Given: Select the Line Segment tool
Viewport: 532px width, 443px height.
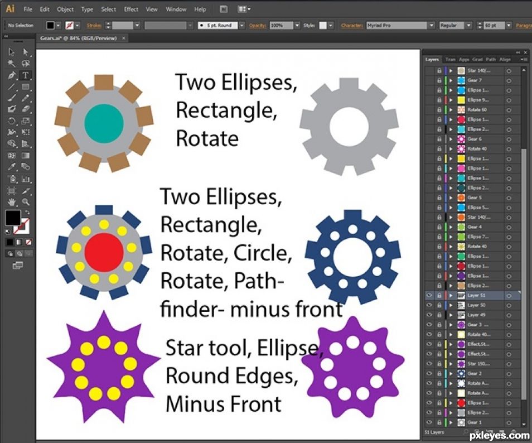Looking at the screenshot, I should pos(12,87).
